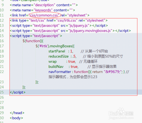Click the navFormatter option name
This screenshot has height=123, width=142.
60,72
